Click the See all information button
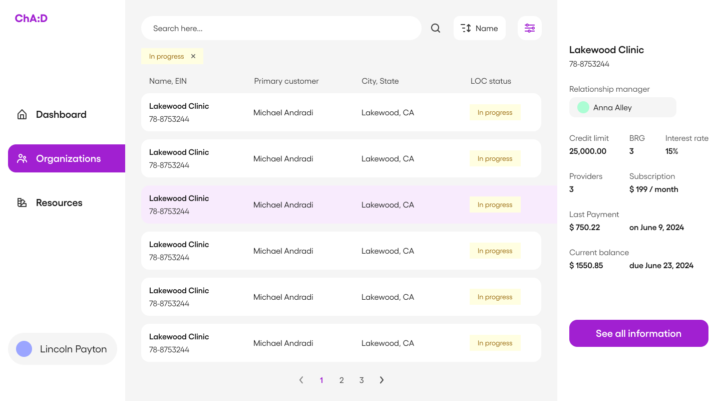Screen dimensions: 721x401 pyautogui.click(x=638, y=333)
